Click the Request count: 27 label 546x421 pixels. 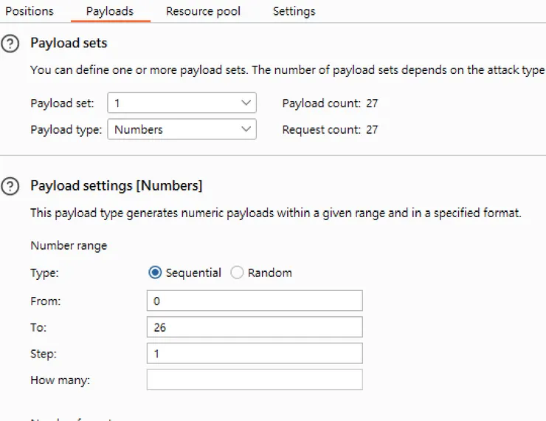[x=330, y=129]
